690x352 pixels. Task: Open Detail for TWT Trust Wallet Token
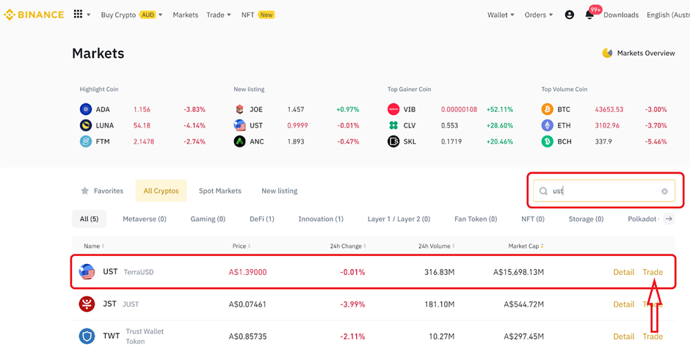[623, 336]
